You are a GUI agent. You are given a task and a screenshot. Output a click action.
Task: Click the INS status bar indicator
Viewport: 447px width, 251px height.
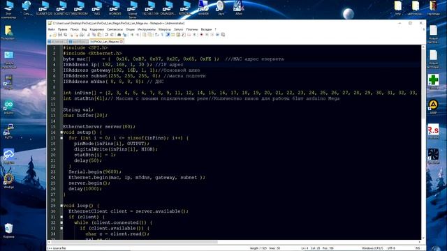[418, 248]
